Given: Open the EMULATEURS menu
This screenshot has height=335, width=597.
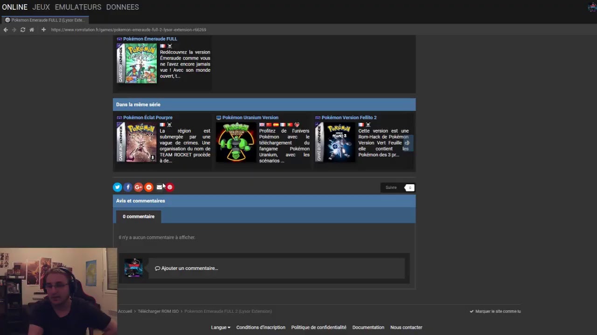Looking at the screenshot, I should (x=78, y=7).
